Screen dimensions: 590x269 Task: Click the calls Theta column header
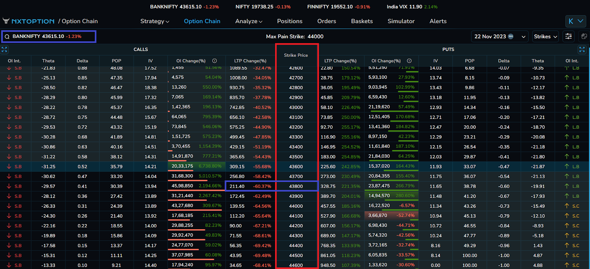tap(48, 61)
